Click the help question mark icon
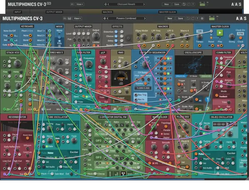 [x=197, y=18]
